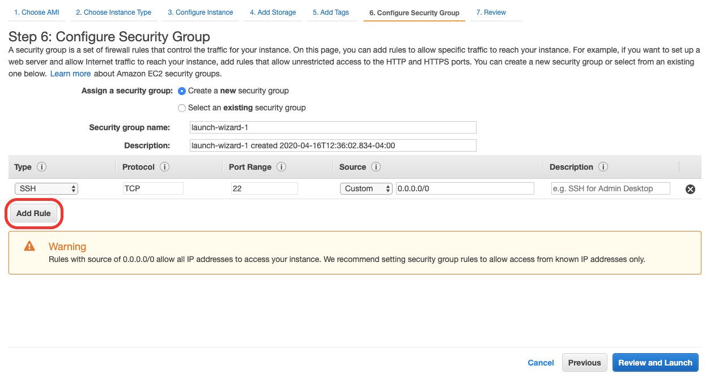The image size is (706, 378).
Task: Click the source IP address field
Action: [x=465, y=188]
